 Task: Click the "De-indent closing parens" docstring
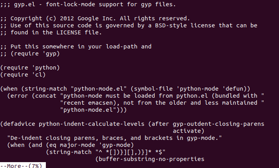(x=114, y=138)
